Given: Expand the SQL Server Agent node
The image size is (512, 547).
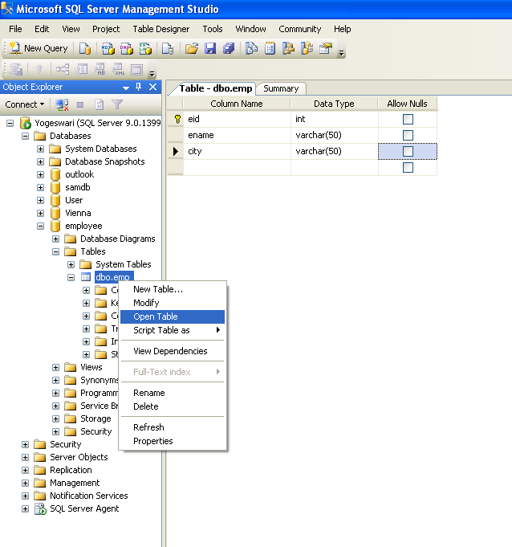Looking at the screenshot, I should click(x=25, y=508).
